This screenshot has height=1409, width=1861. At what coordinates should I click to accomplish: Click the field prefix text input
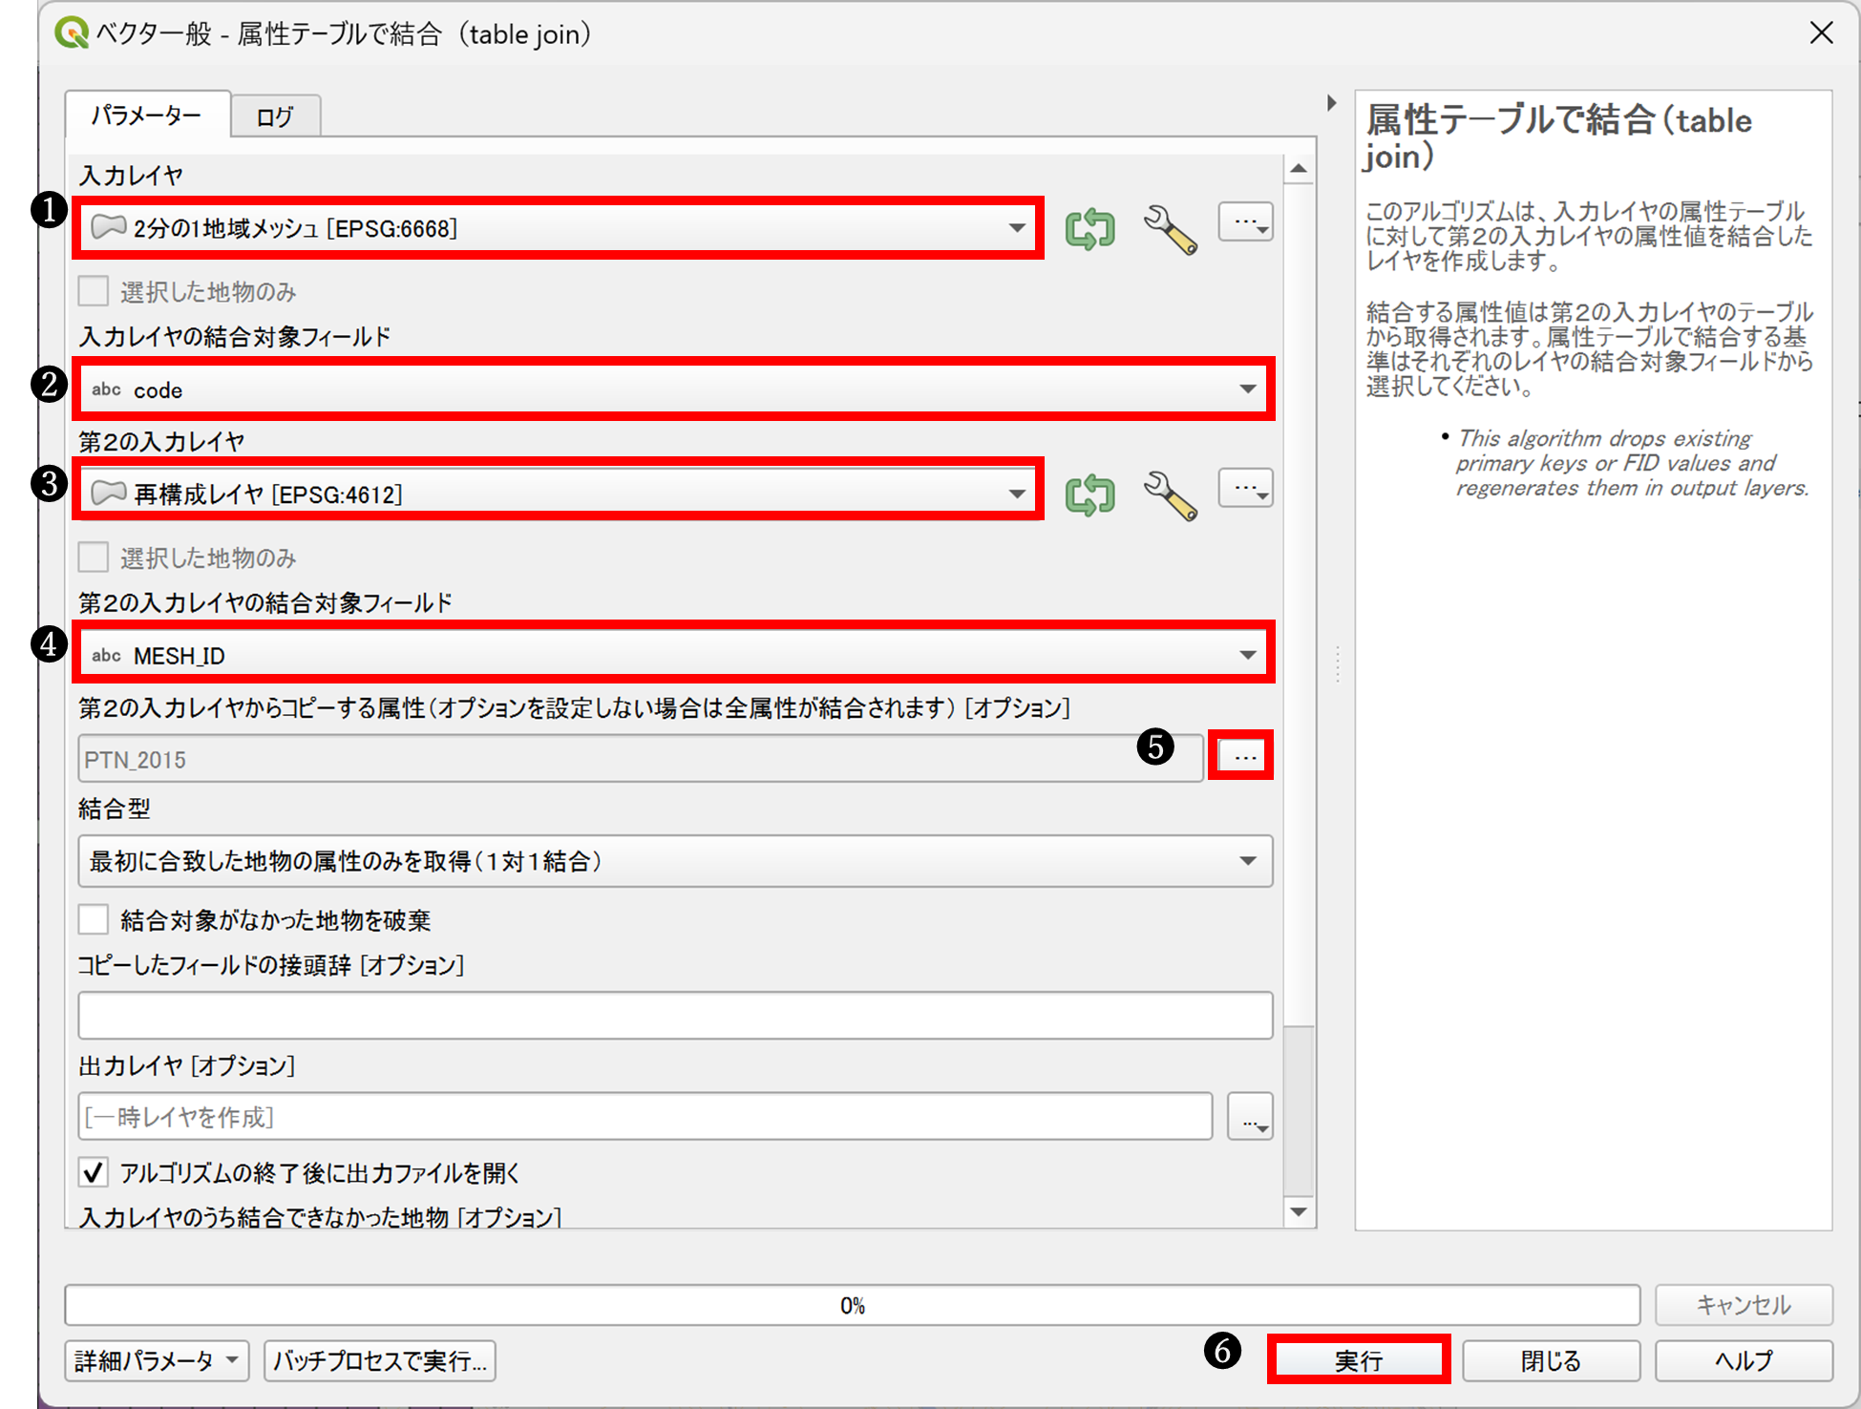[x=674, y=1016]
